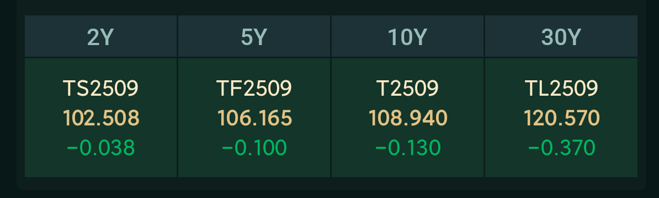
Task: Click the −0.370 change figure
Action: tap(561, 148)
